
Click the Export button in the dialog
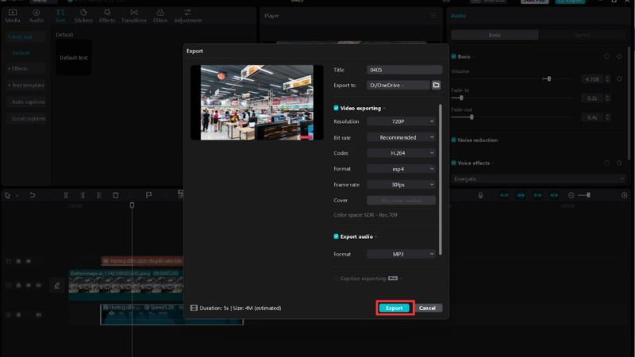click(394, 308)
